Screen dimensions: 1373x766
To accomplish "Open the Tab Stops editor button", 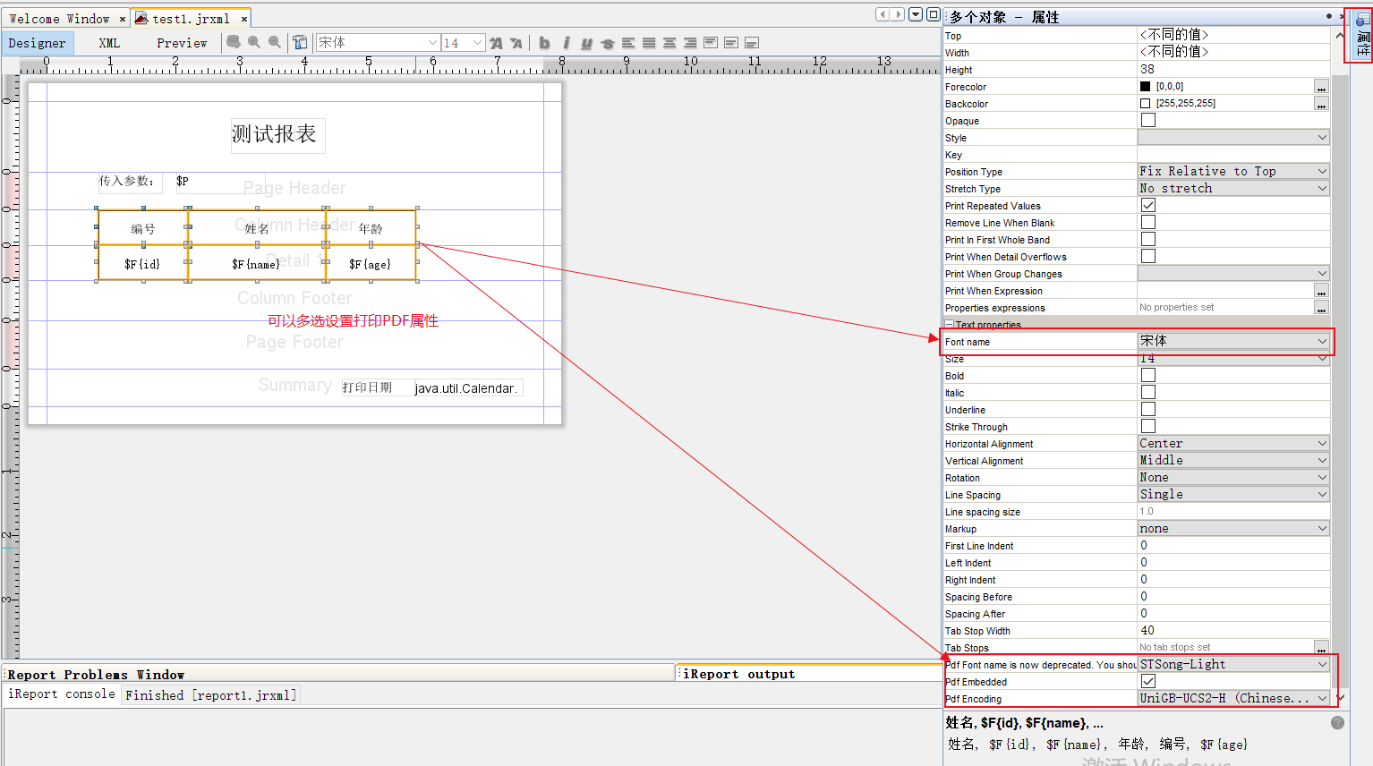I will click(x=1321, y=648).
